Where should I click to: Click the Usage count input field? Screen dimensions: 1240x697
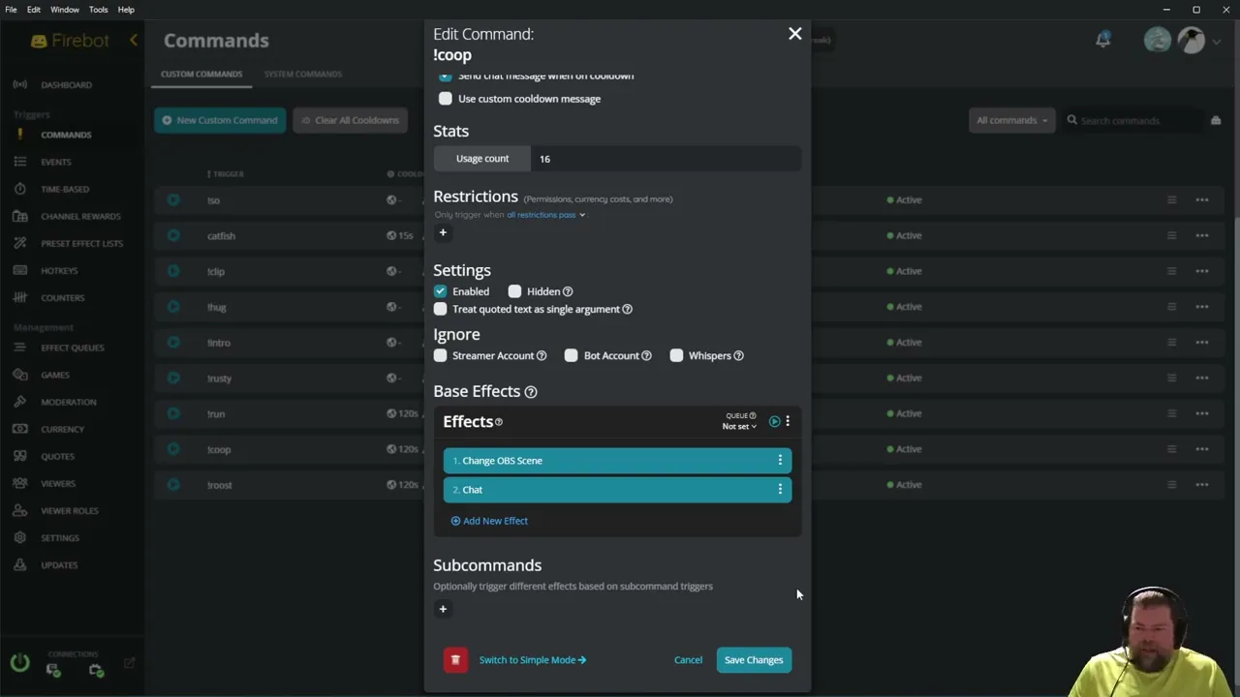coord(665,159)
